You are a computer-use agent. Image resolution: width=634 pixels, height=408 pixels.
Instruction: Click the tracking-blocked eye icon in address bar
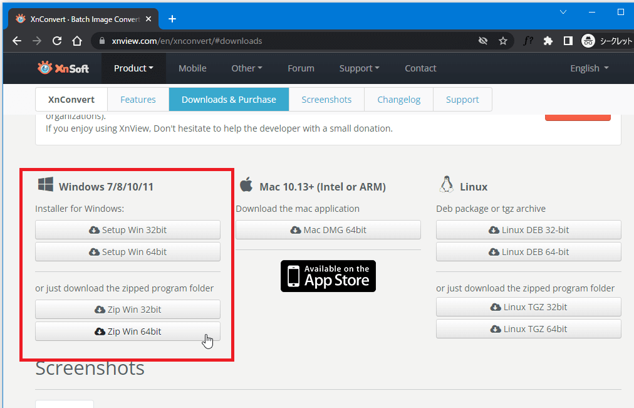[x=482, y=41]
